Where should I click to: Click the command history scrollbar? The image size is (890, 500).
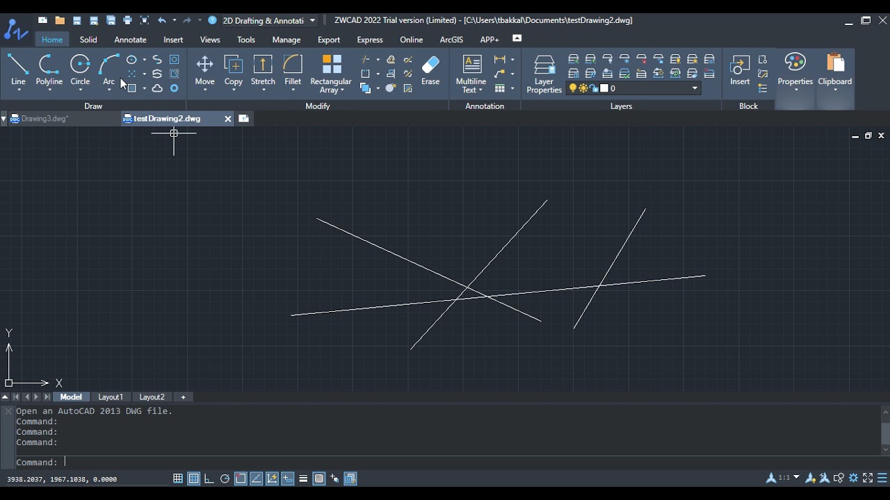[x=885, y=431]
